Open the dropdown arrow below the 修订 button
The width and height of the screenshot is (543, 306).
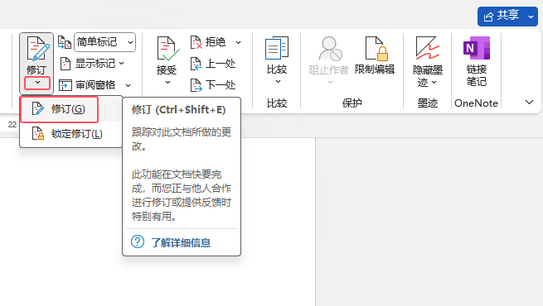point(37,83)
